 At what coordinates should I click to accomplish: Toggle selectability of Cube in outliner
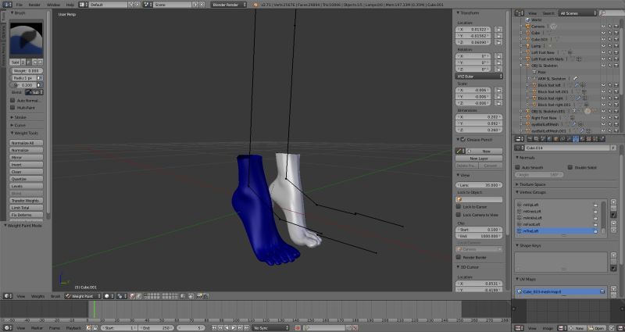pyautogui.click(x=610, y=33)
